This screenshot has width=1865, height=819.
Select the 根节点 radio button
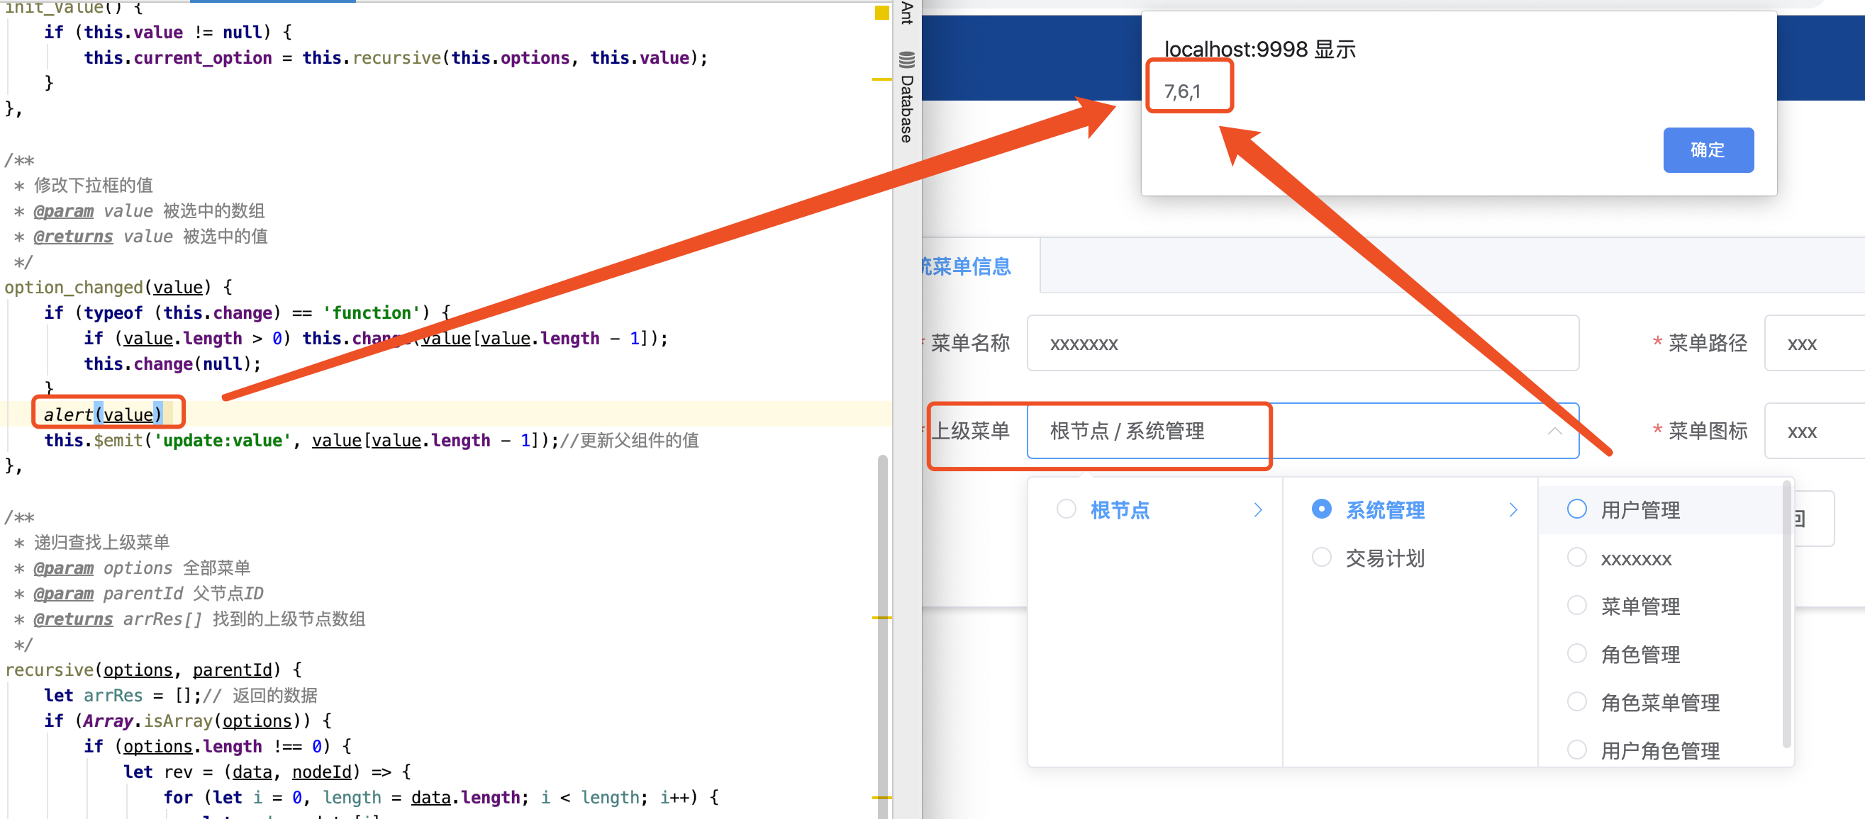[1066, 509]
